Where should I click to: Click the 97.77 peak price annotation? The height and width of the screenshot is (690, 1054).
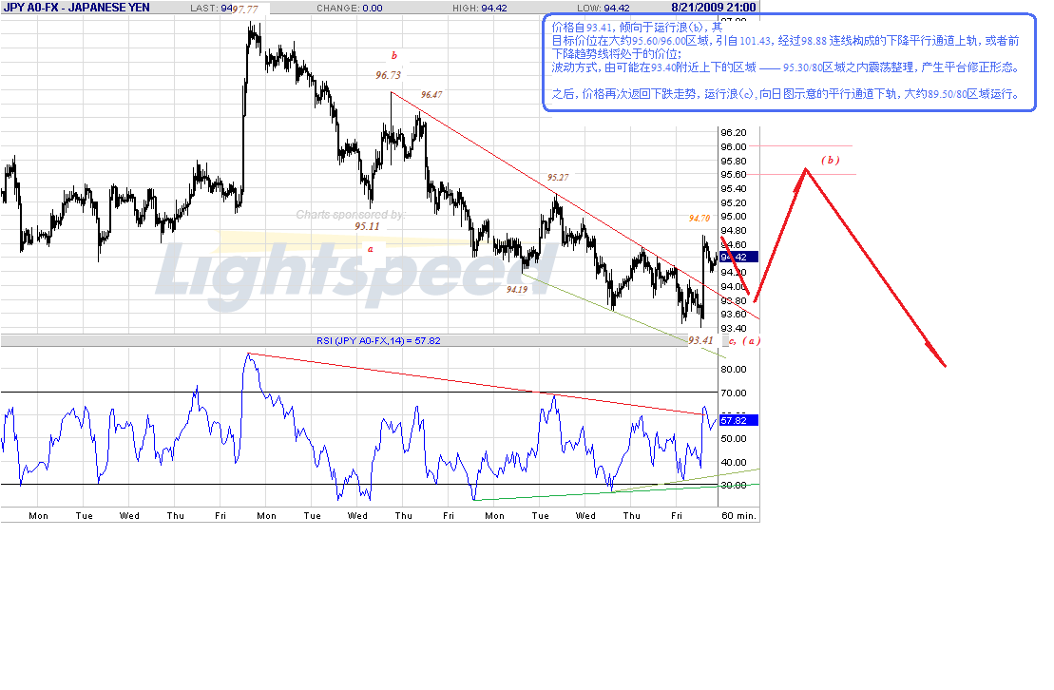pos(245,10)
